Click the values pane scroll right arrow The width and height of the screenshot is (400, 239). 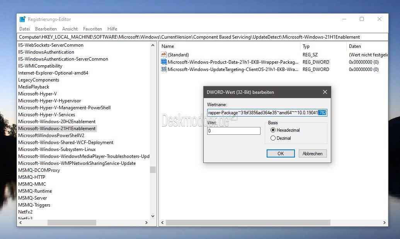(x=385, y=223)
